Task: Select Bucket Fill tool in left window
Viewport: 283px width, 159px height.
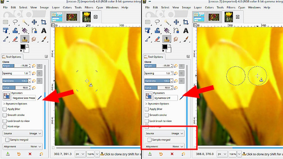Action: tap(25, 31)
